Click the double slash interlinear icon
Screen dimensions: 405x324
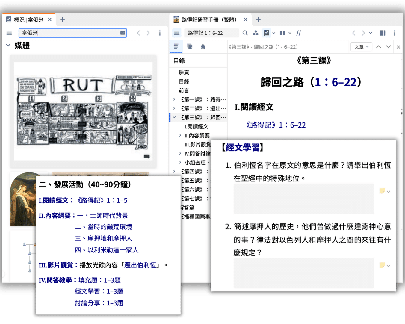[299, 33]
